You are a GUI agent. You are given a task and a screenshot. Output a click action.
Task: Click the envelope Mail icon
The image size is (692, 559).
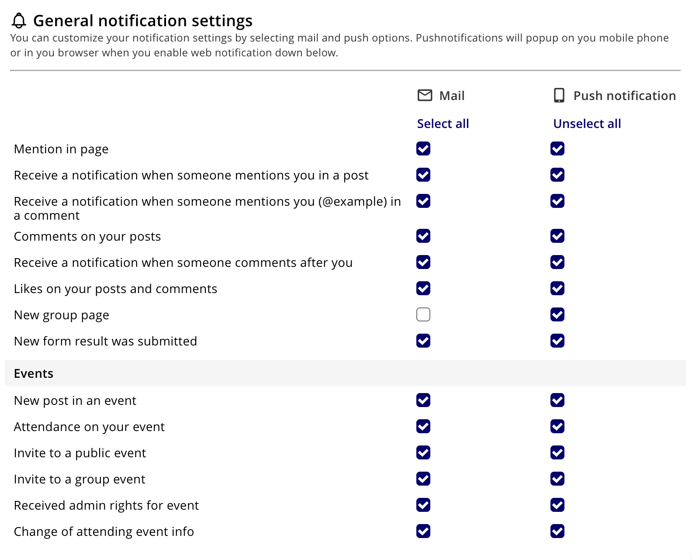(x=425, y=95)
